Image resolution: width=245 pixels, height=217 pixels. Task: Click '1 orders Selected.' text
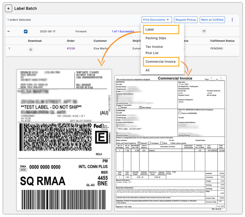coord(19,20)
